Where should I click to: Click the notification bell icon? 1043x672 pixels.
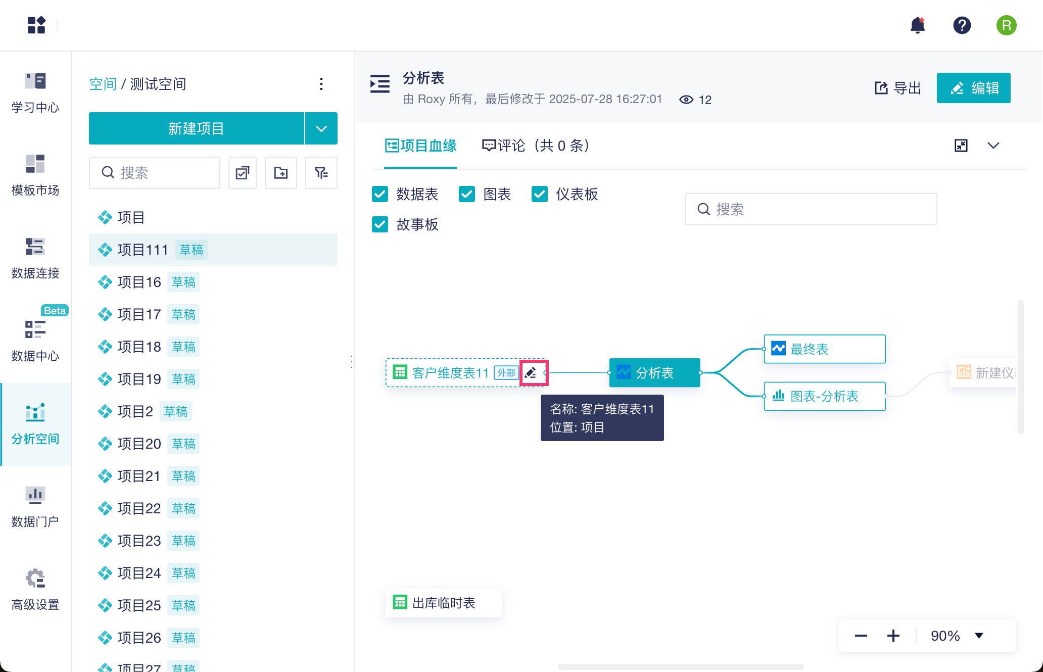click(917, 25)
